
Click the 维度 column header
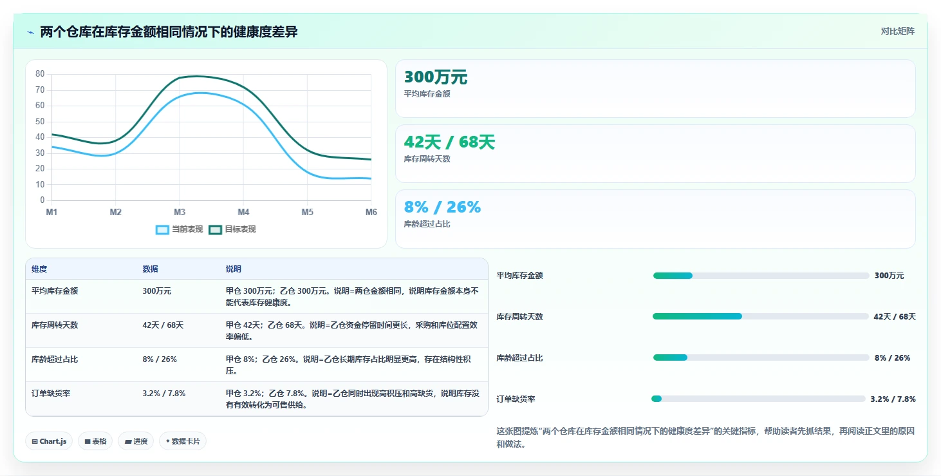click(x=39, y=269)
